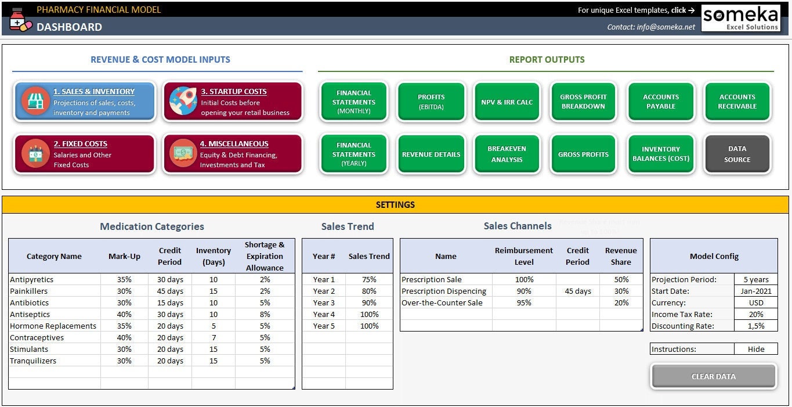The image size is (792, 407).
Task: Select the Antipyretics category name cell
Action: (55, 279)
